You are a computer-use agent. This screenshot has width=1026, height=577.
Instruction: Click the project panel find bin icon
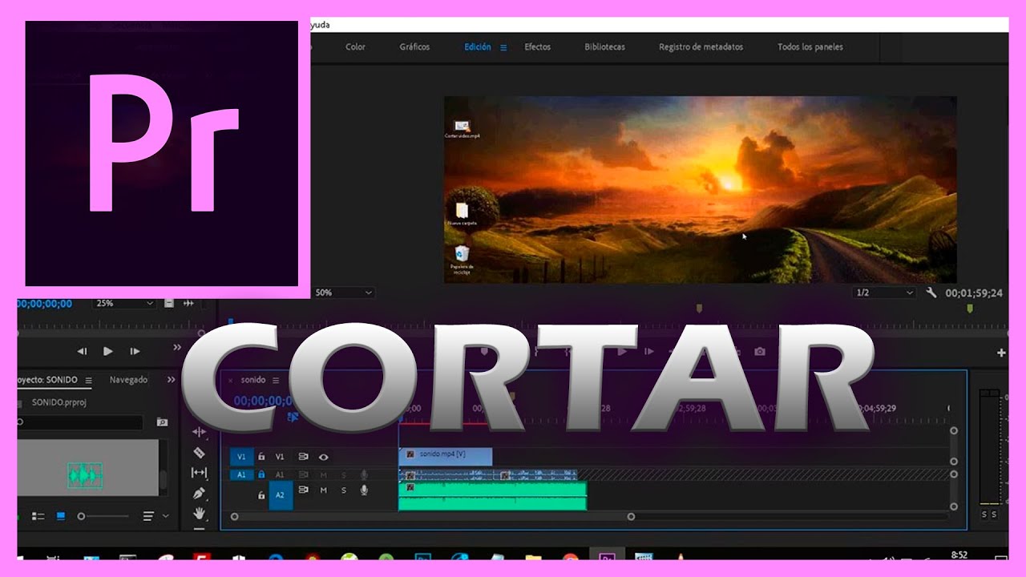(x=162, y=422)
